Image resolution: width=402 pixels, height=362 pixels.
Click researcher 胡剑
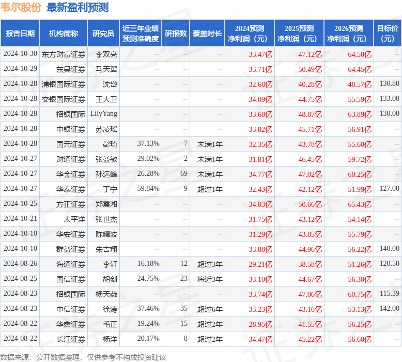click(x=110, y=279)
